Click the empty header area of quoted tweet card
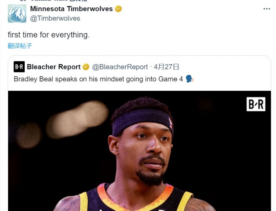The image size is (276, 211). point(223,67)
